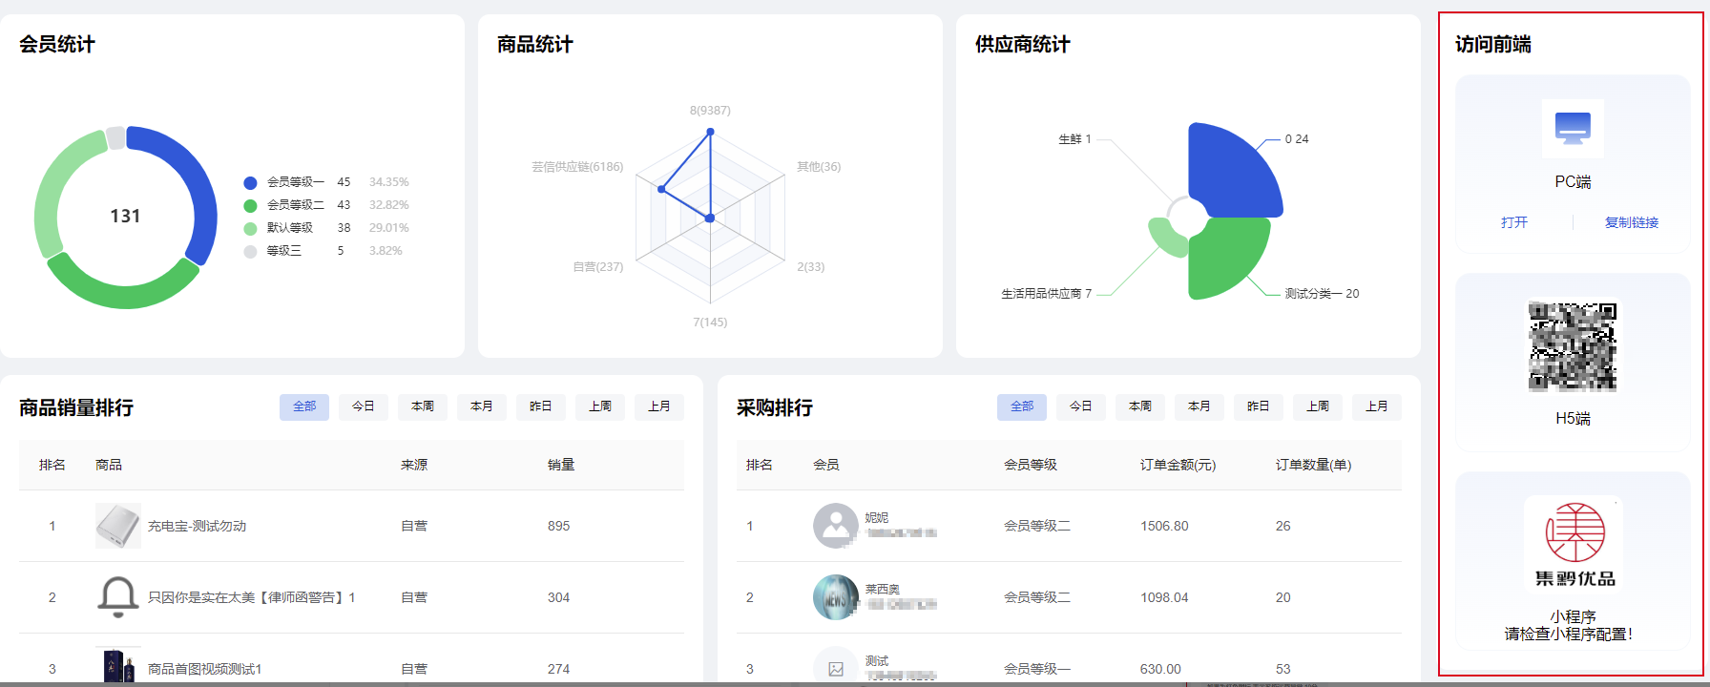
Task: Open the PC端 frontend via 打开
Action: click(x=1513, y=222)
